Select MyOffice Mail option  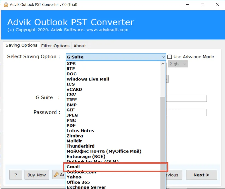[x=113, y=151]
